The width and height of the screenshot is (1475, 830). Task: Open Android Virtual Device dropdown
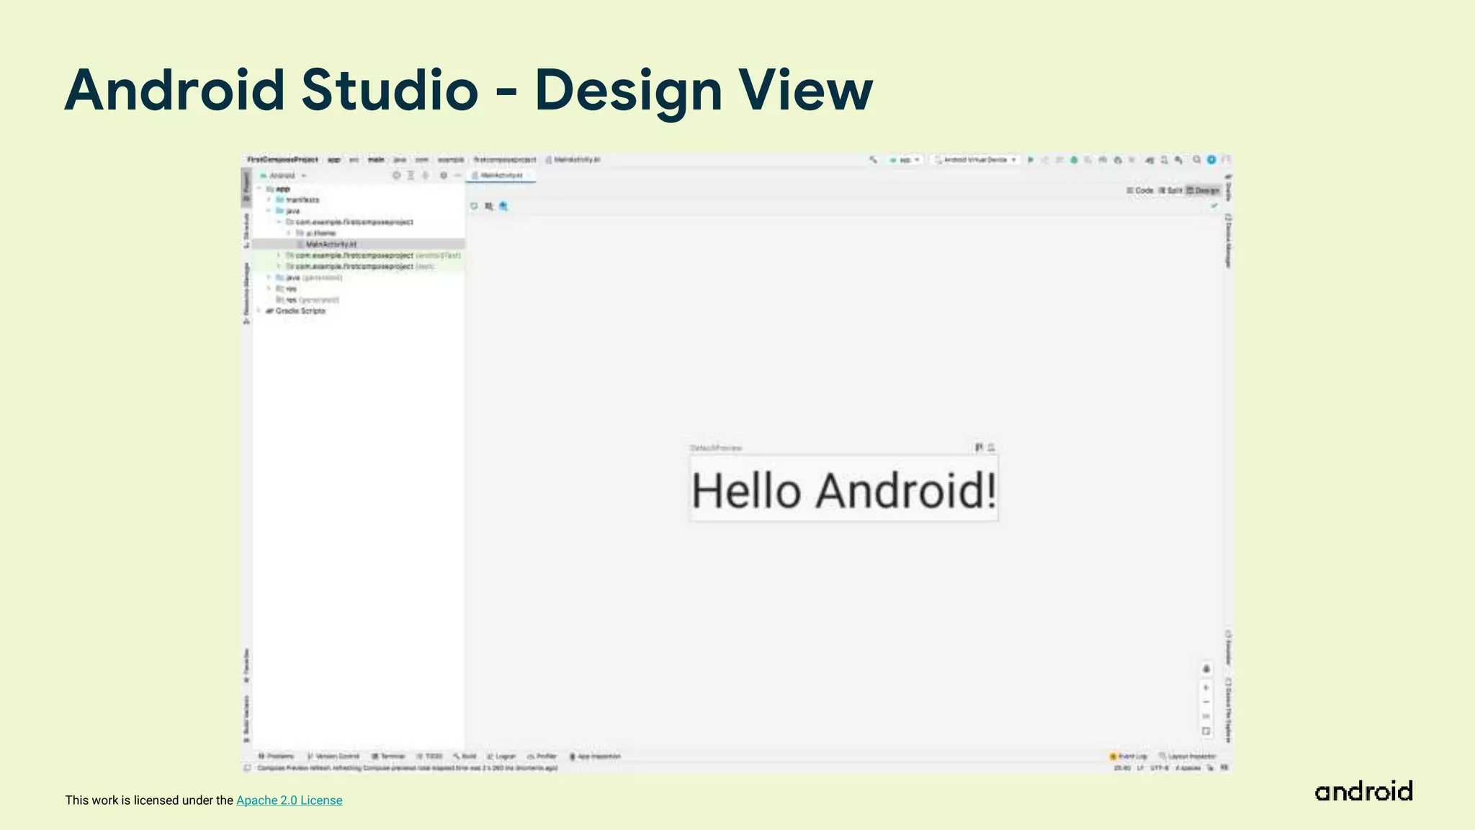pos(975,160)
